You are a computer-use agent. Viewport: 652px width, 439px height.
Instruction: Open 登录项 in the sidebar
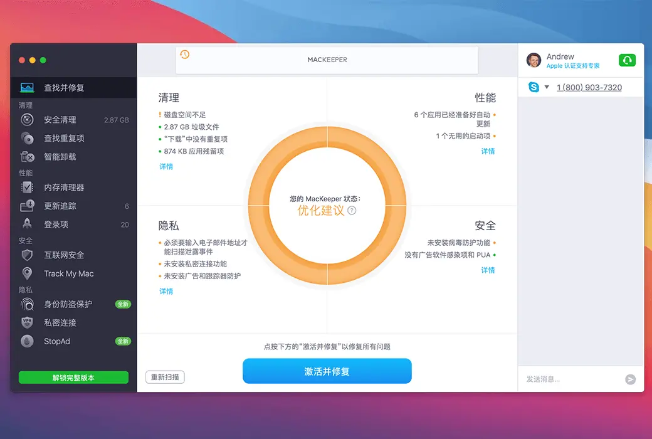click(x=73, y=225)
